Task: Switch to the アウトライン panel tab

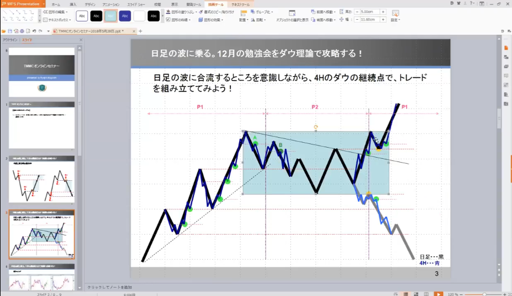Action: [9, 40]
